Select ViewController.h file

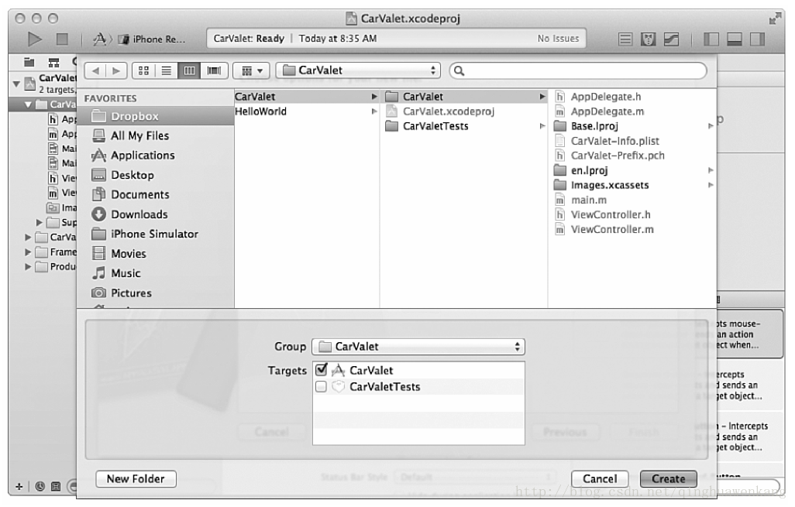pyautogui.click(x=632, y=214)
